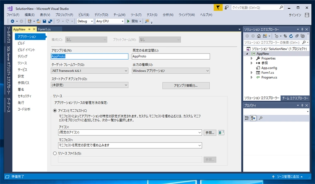Click the 開始 start debugging button
315x184 pixels.
[x=133, y=21]
